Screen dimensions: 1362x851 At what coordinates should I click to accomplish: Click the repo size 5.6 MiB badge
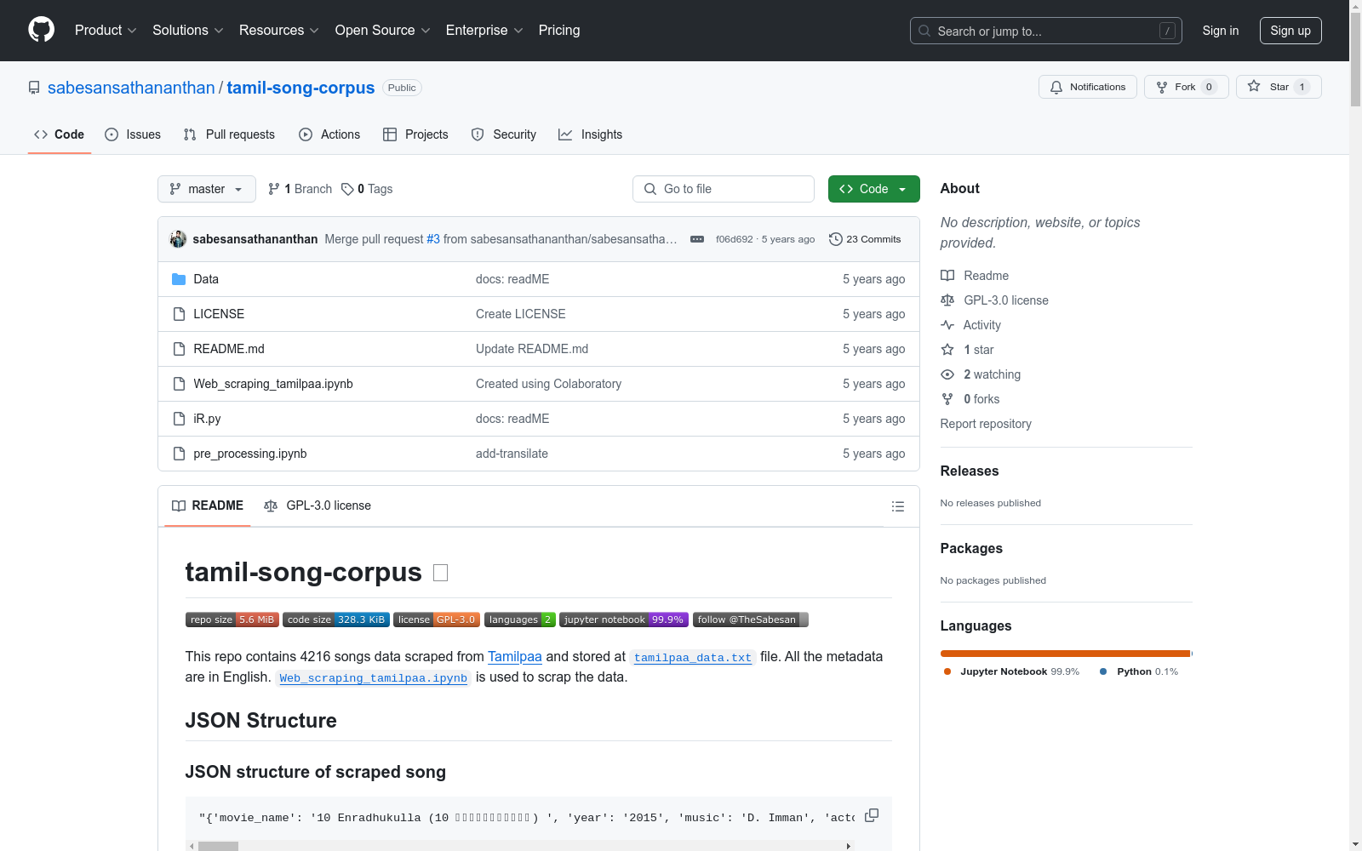tap(232, 620)
